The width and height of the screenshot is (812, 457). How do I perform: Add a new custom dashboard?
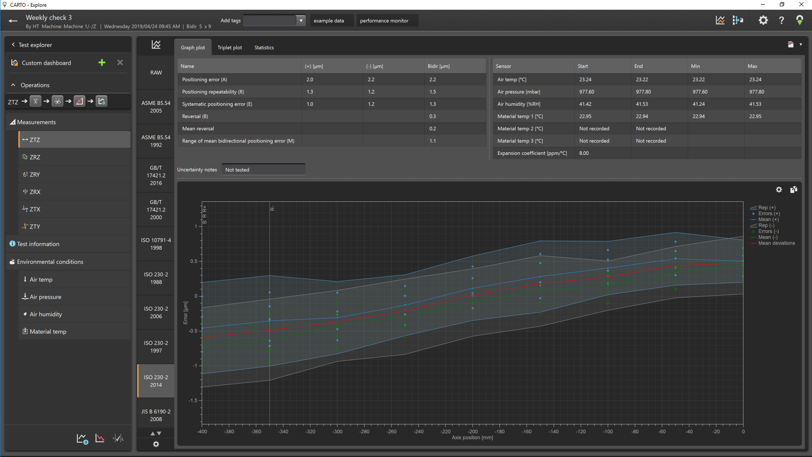point(102,63)
